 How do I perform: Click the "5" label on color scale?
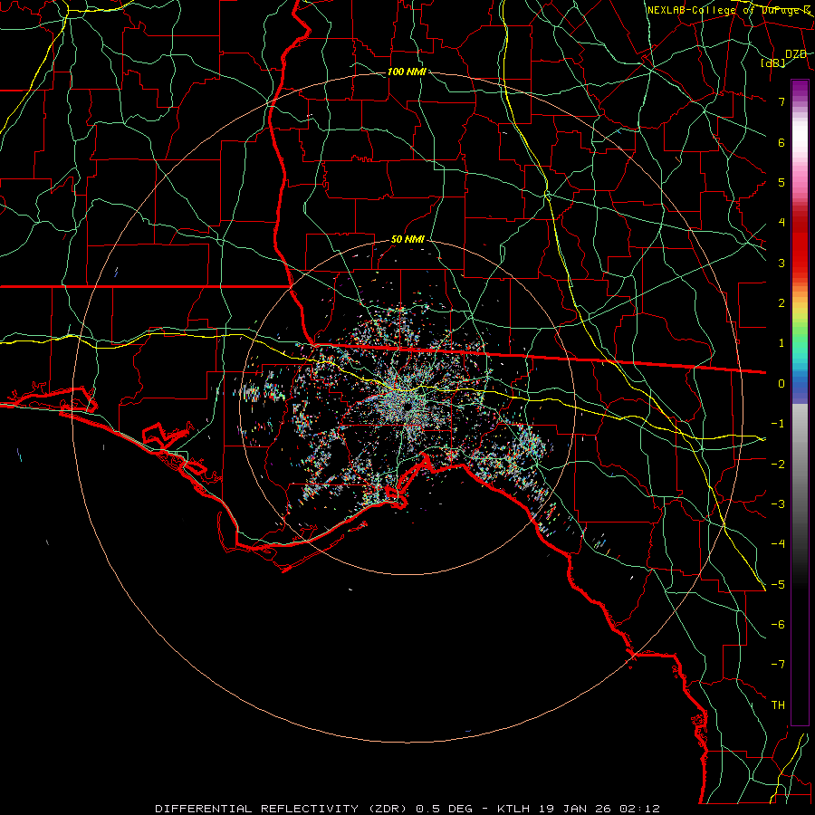coord(781,182)
